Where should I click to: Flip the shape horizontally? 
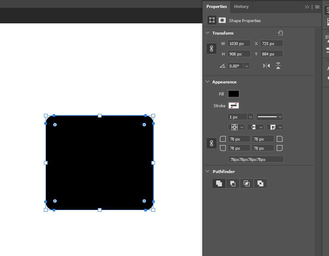point(266,66)
